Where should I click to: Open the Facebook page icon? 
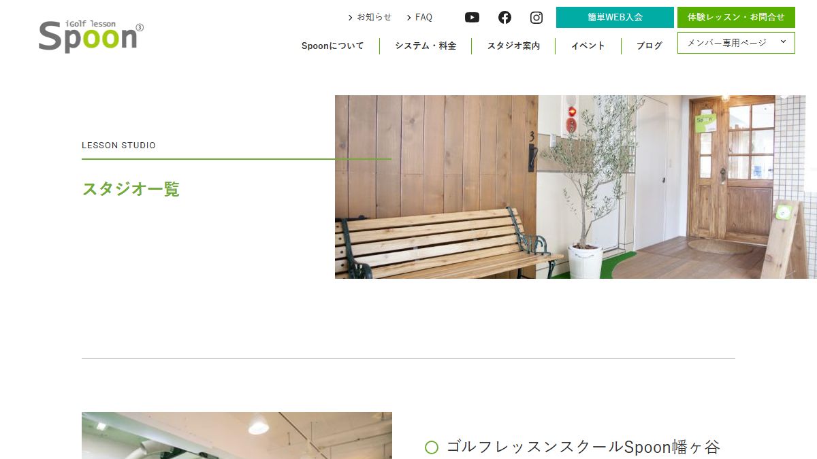point(504,18)
